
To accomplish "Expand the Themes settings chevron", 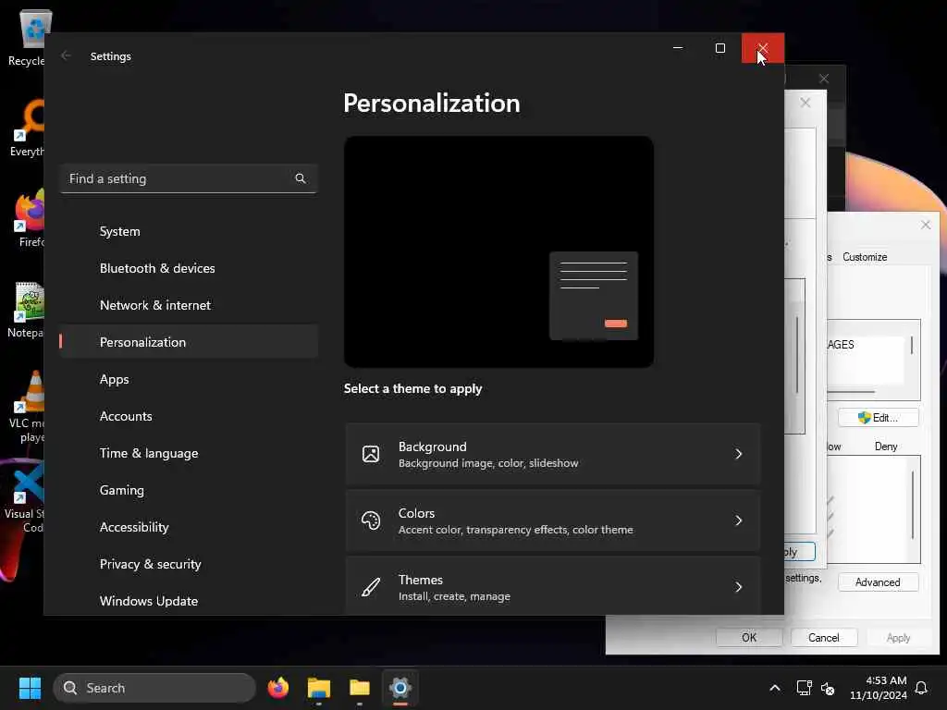I will pyautogui.click(x=738, y=587).
